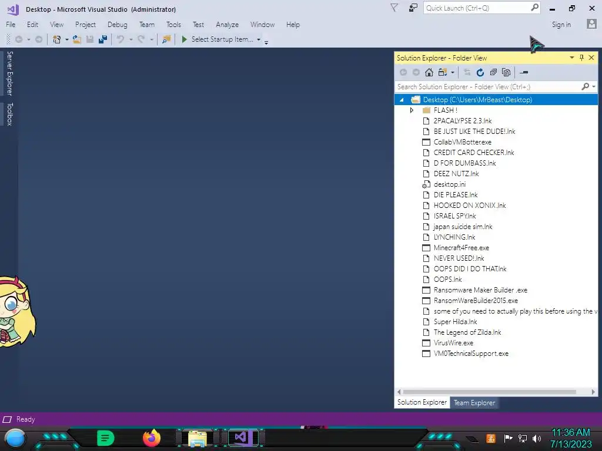
Task: Click the Open File toolbar icon
Action: point(77,39)
